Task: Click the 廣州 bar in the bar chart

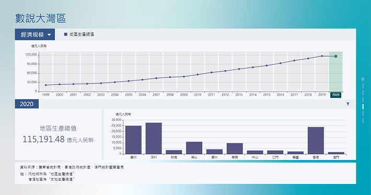Action: [x=133, y=140]
